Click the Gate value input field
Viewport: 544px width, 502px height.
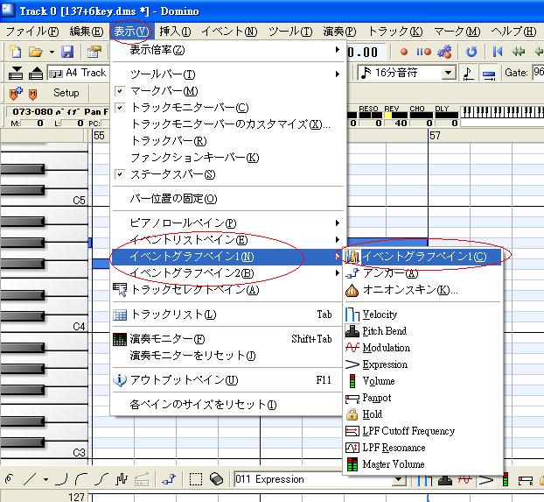point(538,73)
